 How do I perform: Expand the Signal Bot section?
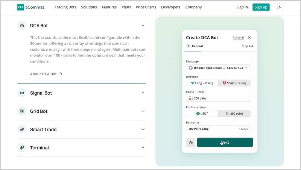tap(143, 93)
